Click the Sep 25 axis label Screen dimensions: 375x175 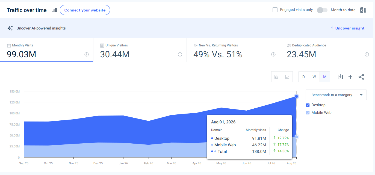click(x=24, y=163)
